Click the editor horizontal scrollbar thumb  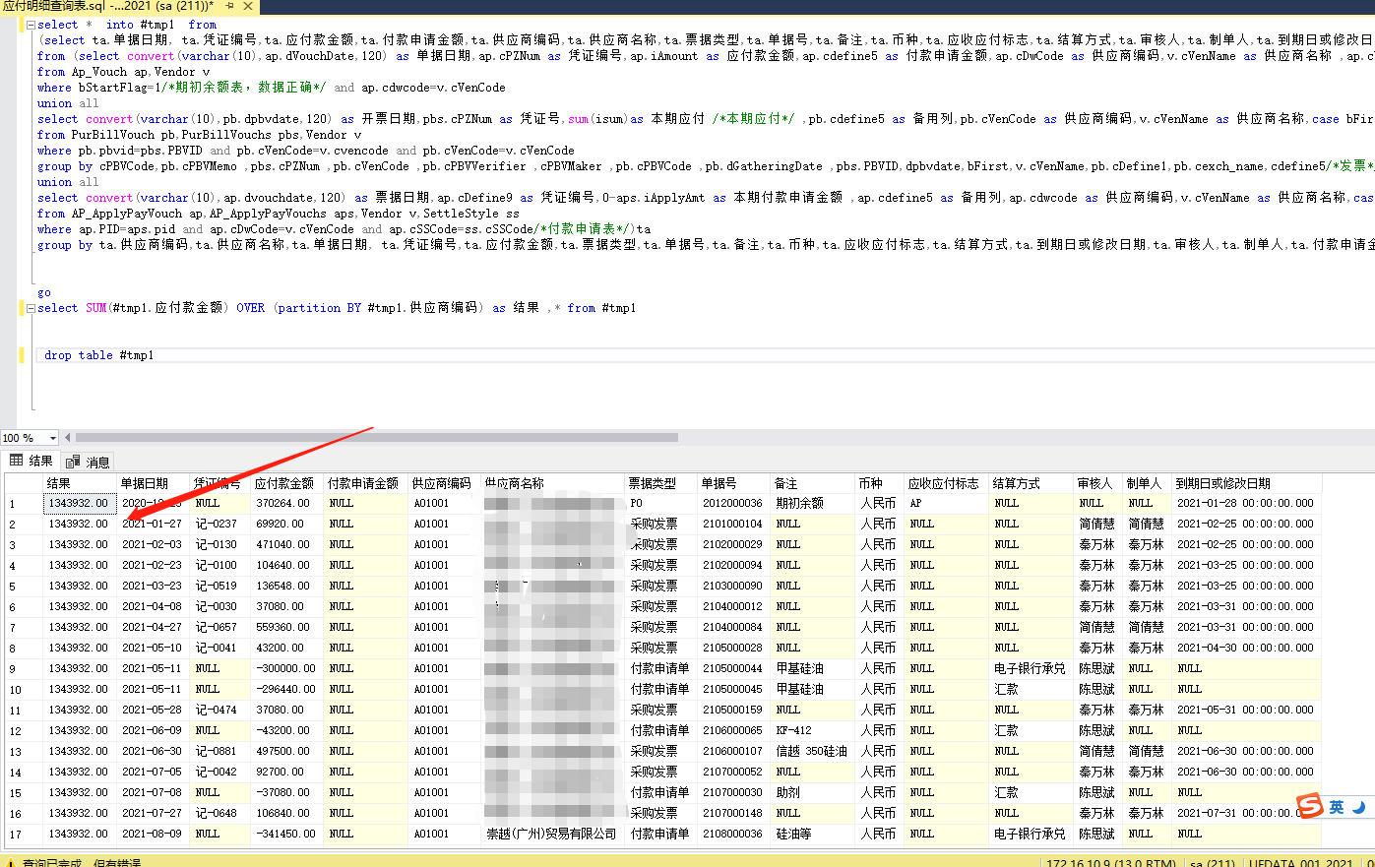[377, 438]
